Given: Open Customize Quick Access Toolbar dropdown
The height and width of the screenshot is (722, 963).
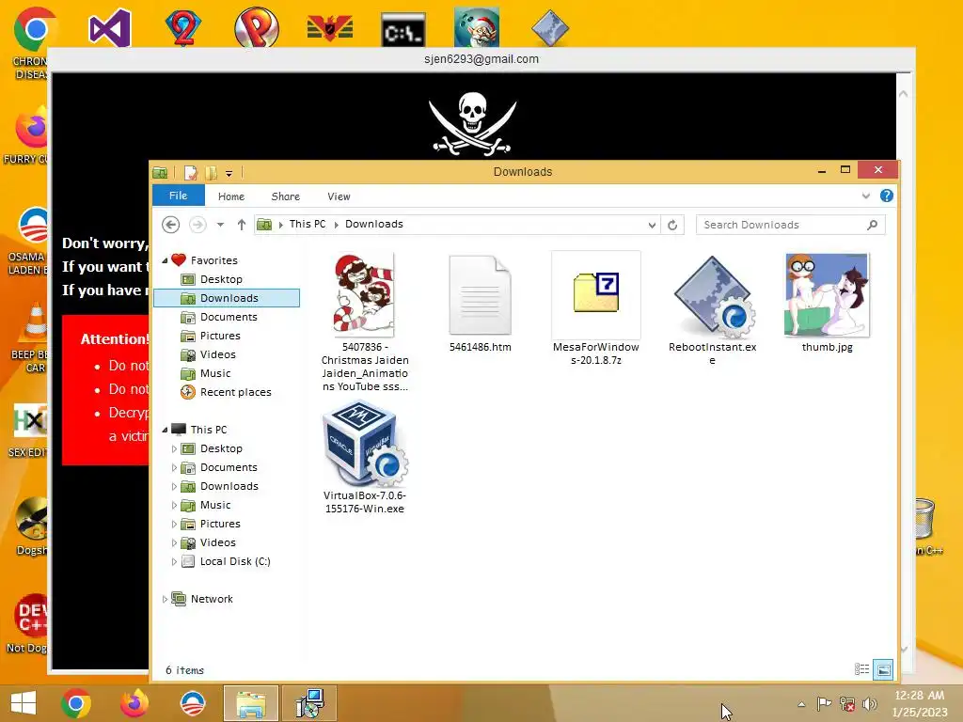Looking at the screenshot, I should tap(229, 174).
